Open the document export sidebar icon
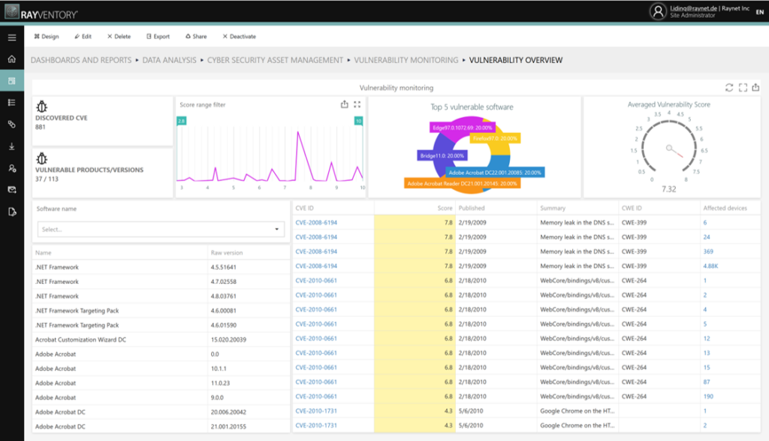Screen dimensions: 769x441 click(12, 212)
